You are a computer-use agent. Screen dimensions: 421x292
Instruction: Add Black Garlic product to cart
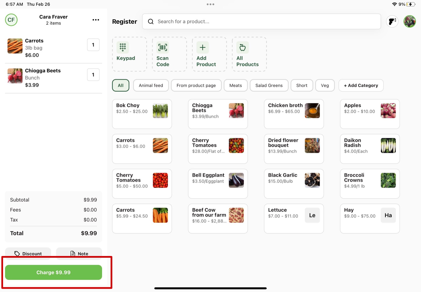(294, 183)
